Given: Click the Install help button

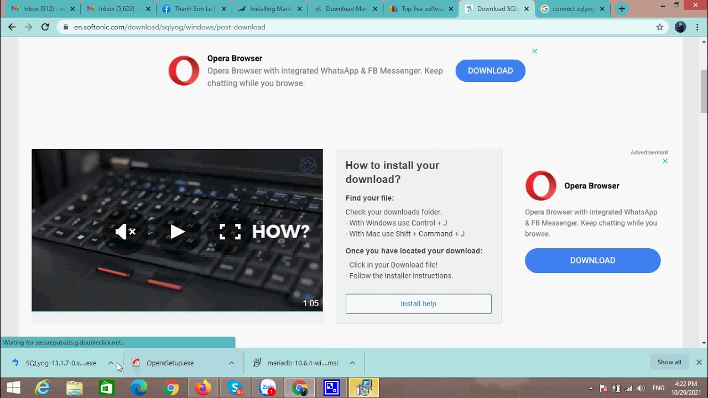Looking at the screenshot, I should pos(418,303).
